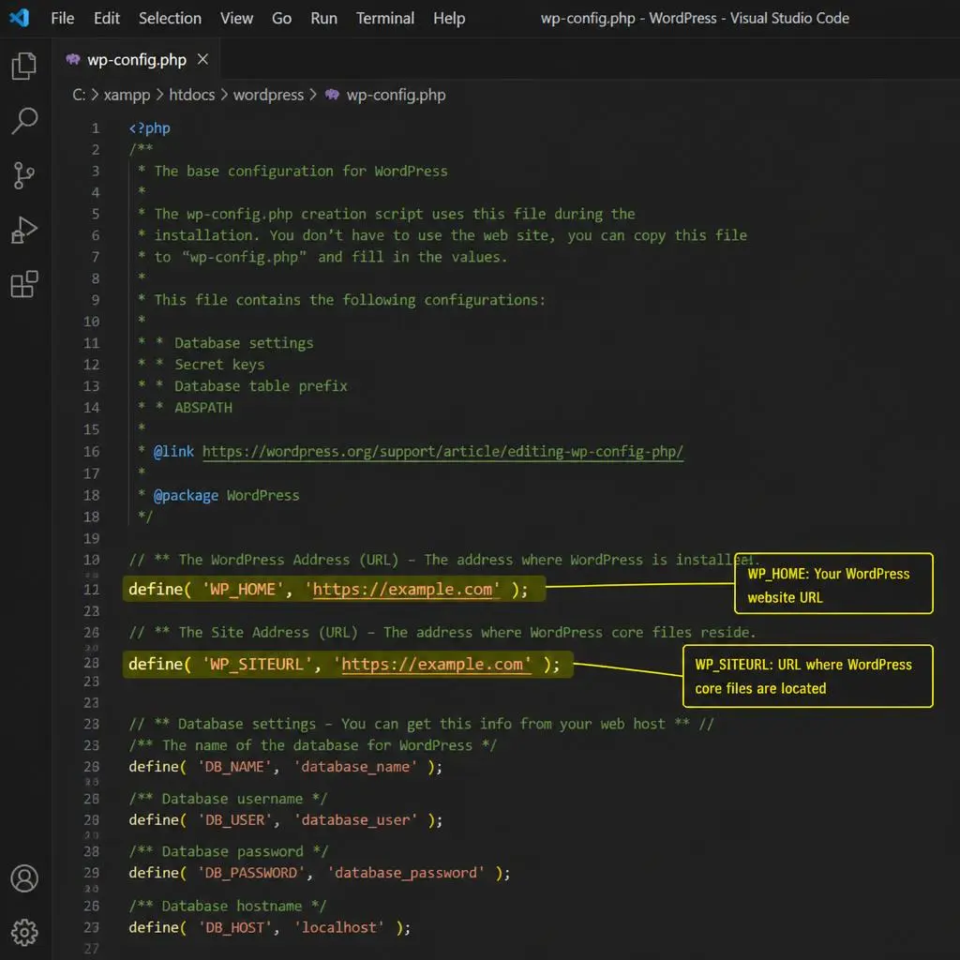Viewport: 960px width, 960px height.
Task: Open the Source Control view
Action: click(23, 175)
